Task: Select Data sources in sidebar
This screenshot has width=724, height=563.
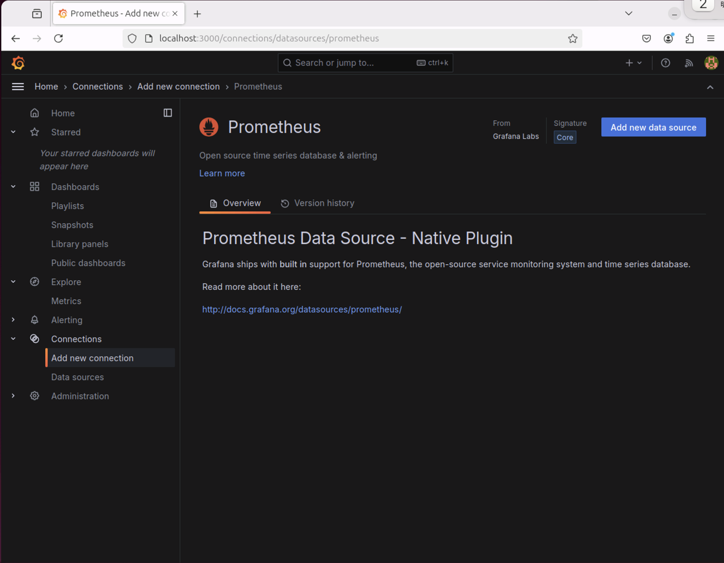Action: coord(77,377)
